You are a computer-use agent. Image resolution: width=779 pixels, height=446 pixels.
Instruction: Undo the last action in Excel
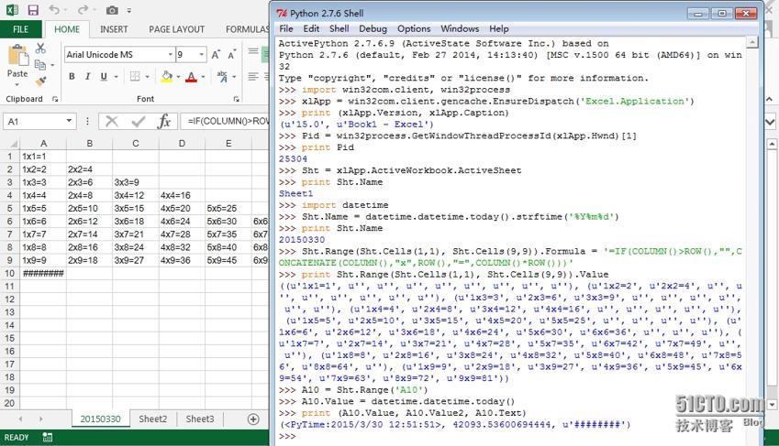pyautogui.click(x=54, y=10)
